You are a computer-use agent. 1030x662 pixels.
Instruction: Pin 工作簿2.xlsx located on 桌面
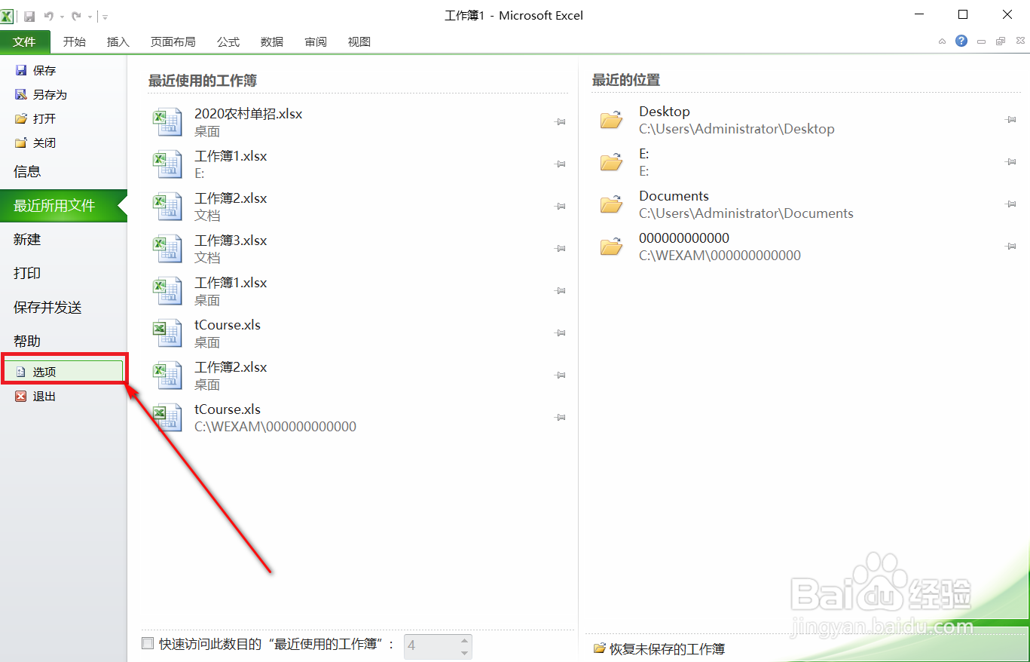pyautogui.click(x=561, y=375)
